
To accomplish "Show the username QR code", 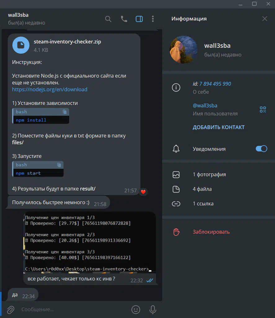I will pyautogui.click(x=263, y=110).
